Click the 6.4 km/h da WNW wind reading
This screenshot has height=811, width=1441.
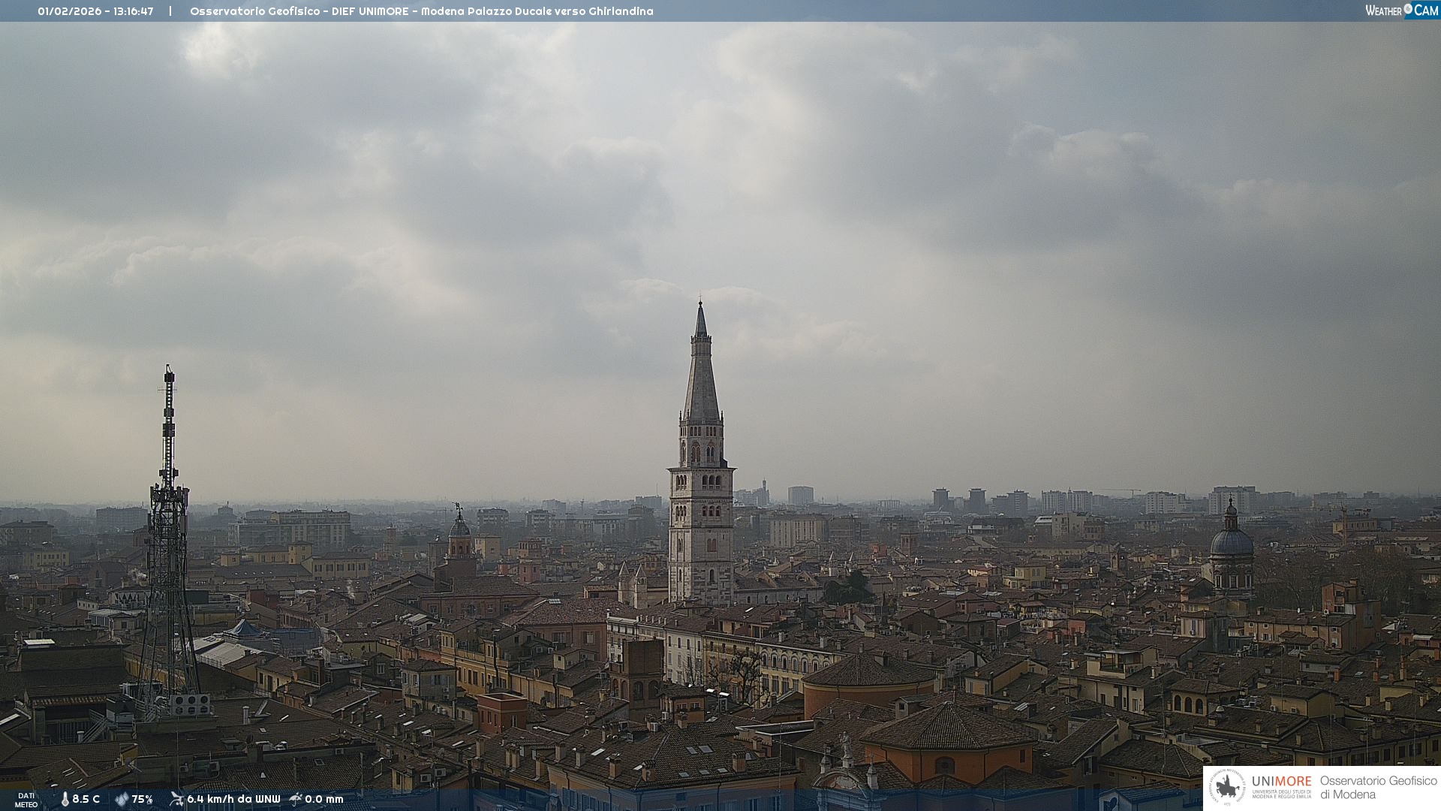pos(233,800)
